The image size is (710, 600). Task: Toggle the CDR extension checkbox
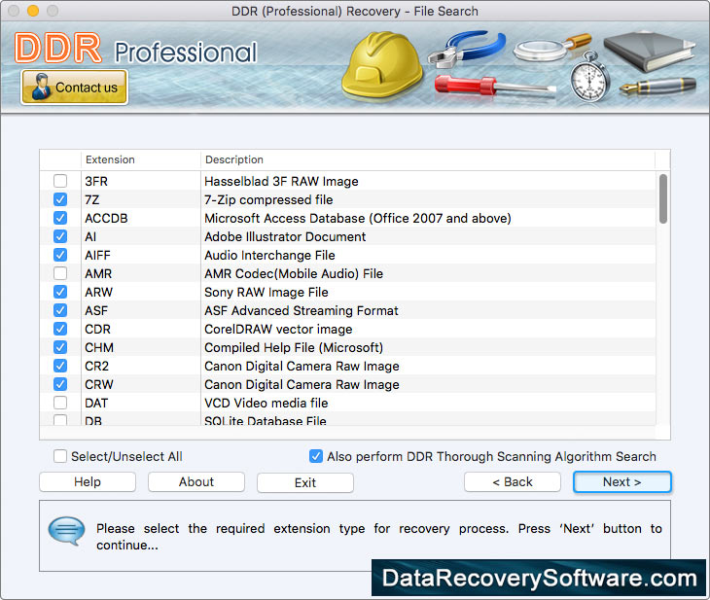tap(60, 329)
